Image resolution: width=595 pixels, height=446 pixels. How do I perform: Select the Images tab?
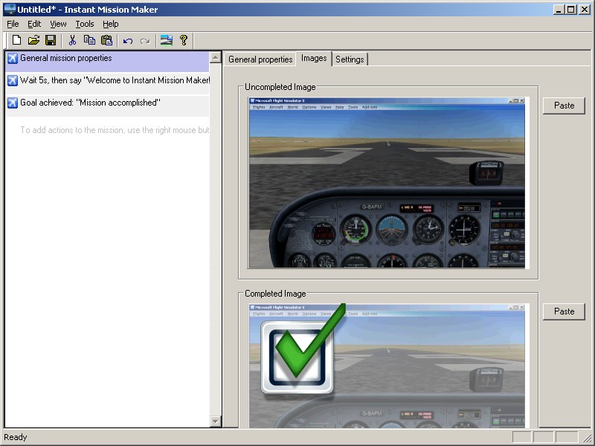[x=314, y=59]
